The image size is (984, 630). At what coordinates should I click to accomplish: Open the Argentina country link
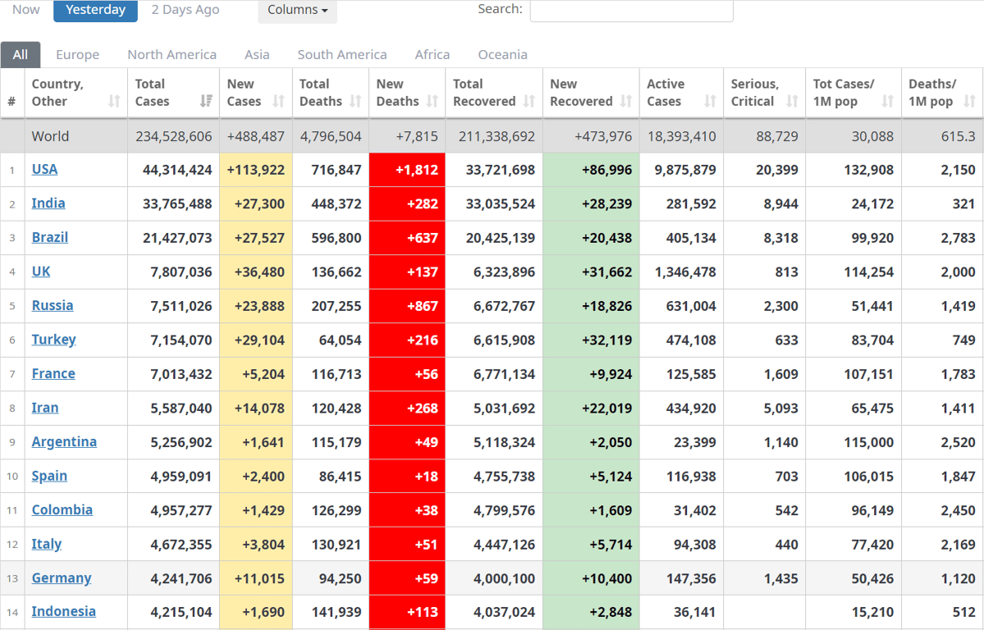coord(64,442)
